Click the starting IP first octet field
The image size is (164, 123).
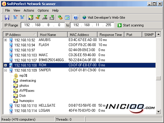27,25
